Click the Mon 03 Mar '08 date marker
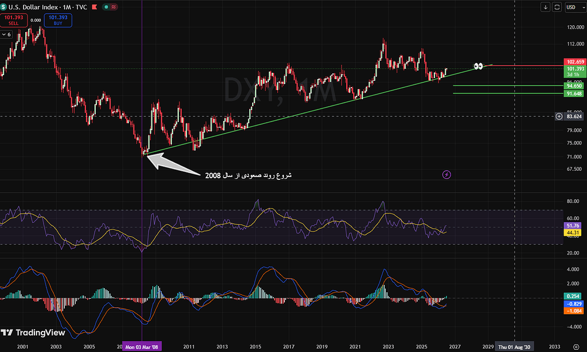The image size is (587, 352). click(142, 347)
